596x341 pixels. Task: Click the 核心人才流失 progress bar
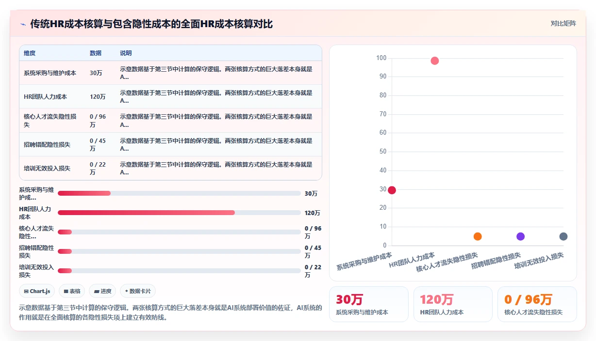(x=179, y=232)
